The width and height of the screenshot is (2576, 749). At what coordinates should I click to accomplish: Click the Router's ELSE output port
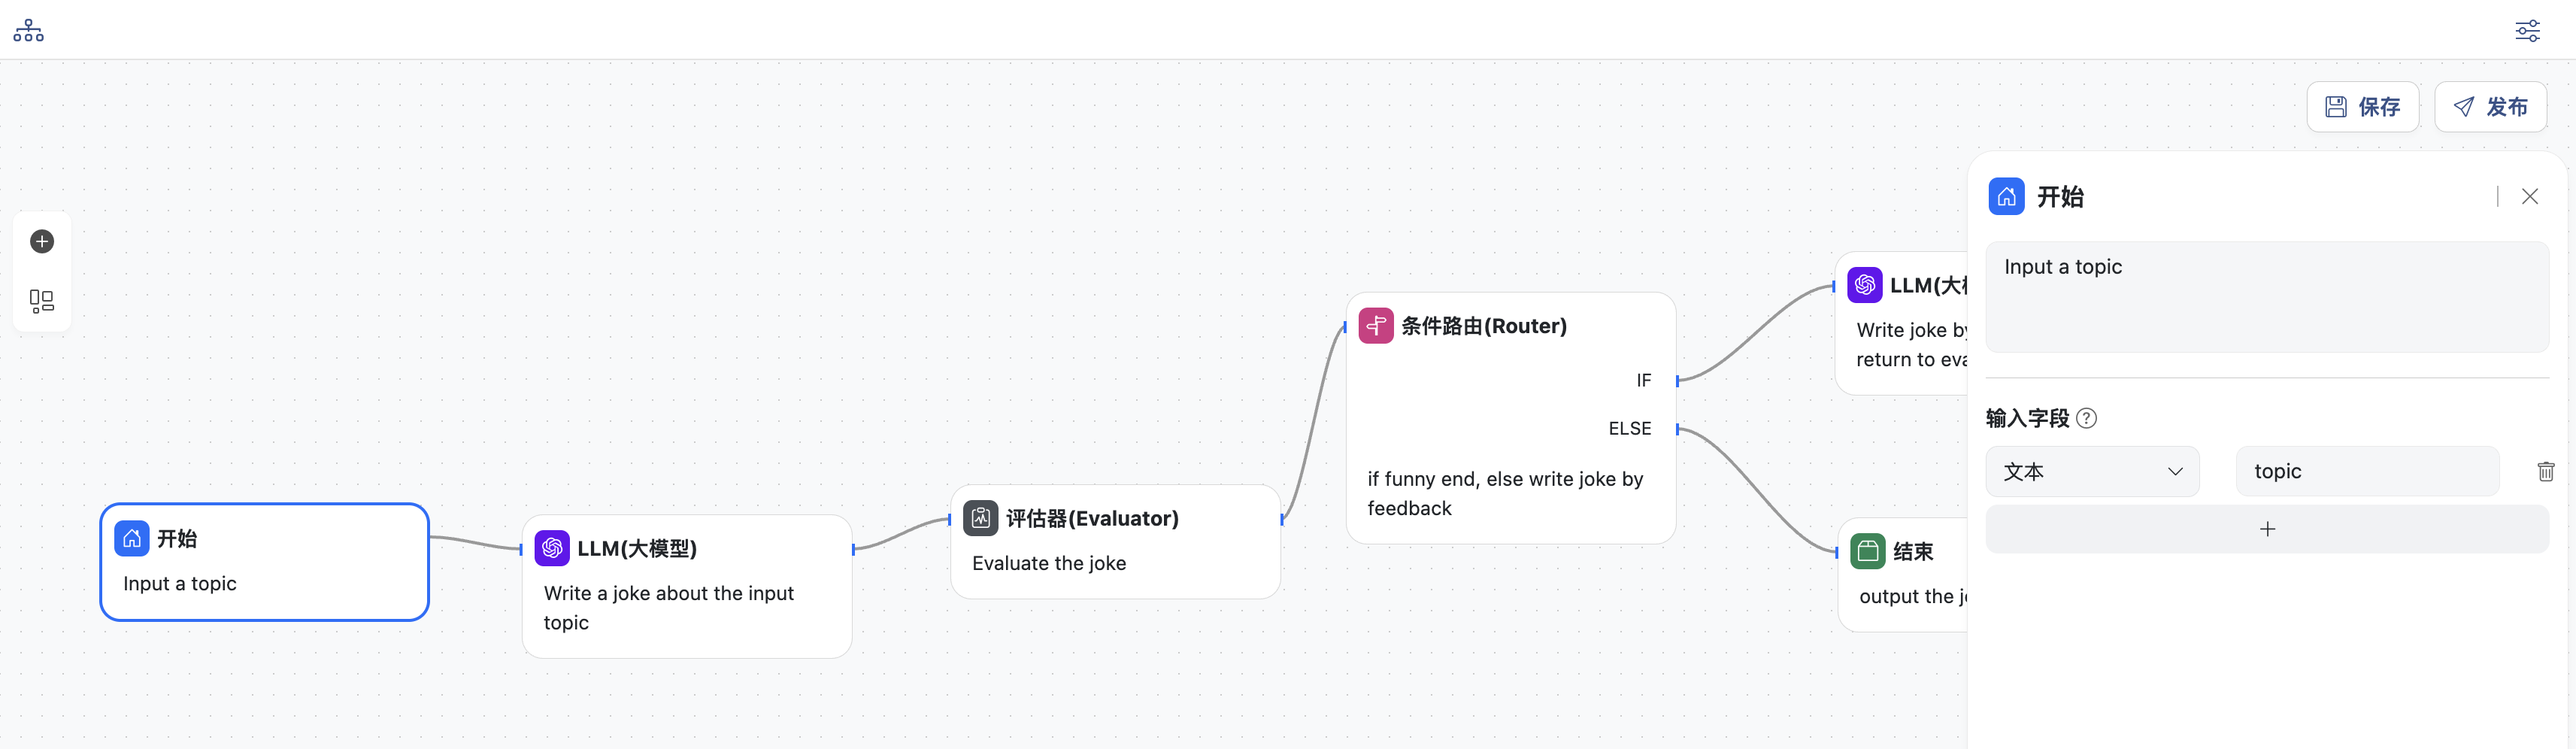[x=1677, y=429]
